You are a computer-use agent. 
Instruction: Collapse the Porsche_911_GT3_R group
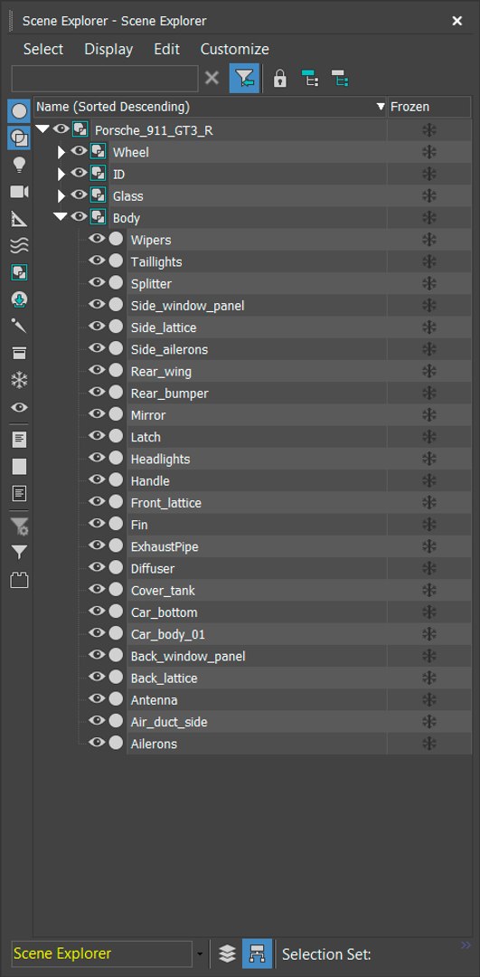42,129
